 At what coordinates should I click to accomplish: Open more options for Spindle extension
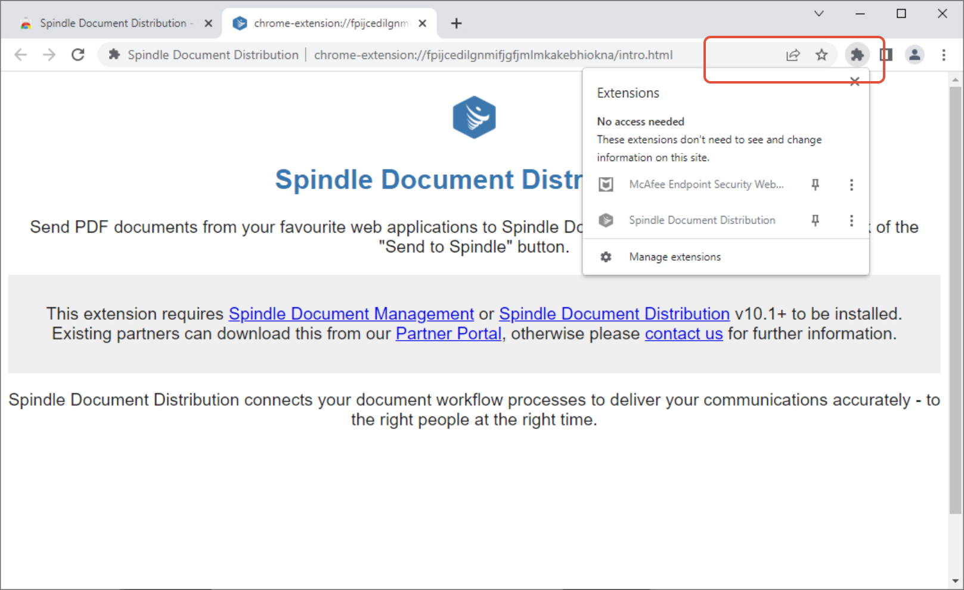tap(851, 221)
